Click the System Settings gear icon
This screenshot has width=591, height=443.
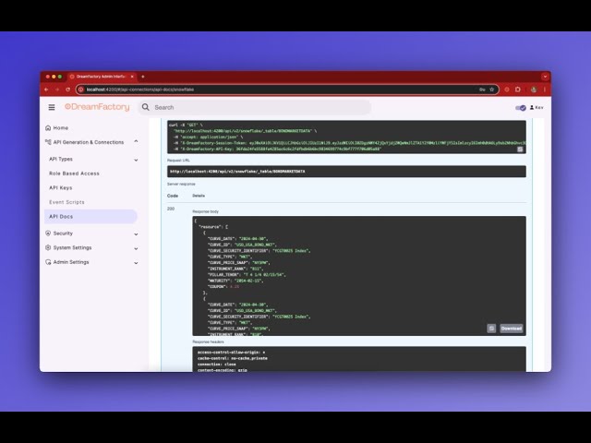pyautogui.click(x=48, y=247)
